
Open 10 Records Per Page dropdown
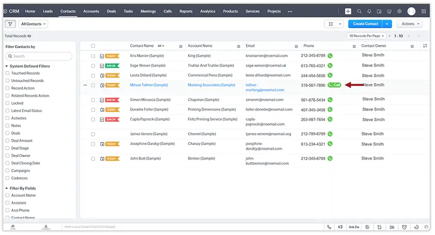[x=366, y=36]
